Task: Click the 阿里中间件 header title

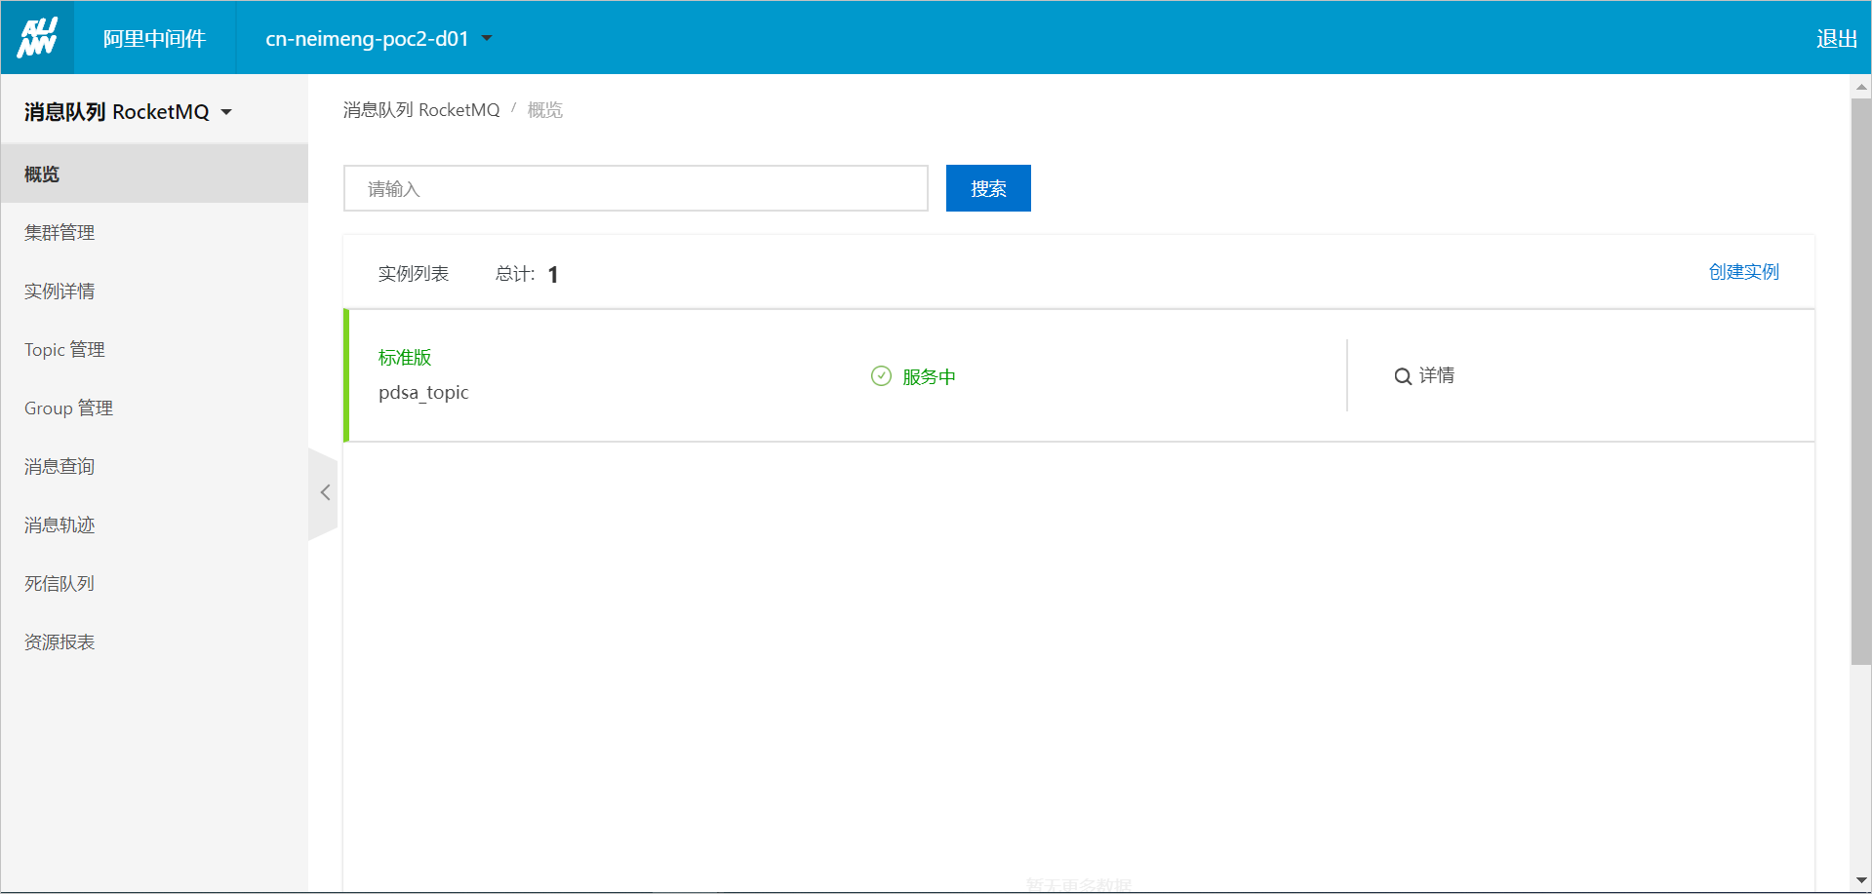Action: 154,39
